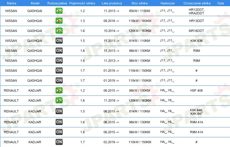
Task: Click QASHQAI in the MR16DDT row
Action: [35, 31]
